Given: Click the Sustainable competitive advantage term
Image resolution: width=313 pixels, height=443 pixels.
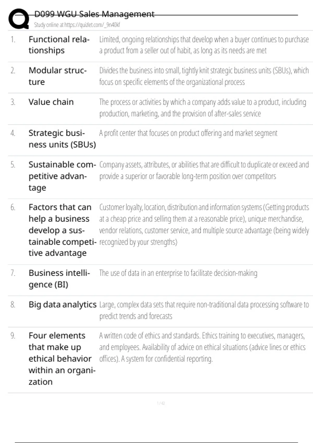Looking at the screenshot, I should point(62,176).
